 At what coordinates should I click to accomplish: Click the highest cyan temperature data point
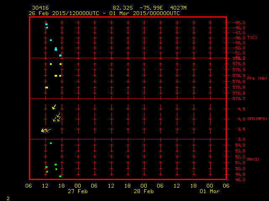pos(46,24)
